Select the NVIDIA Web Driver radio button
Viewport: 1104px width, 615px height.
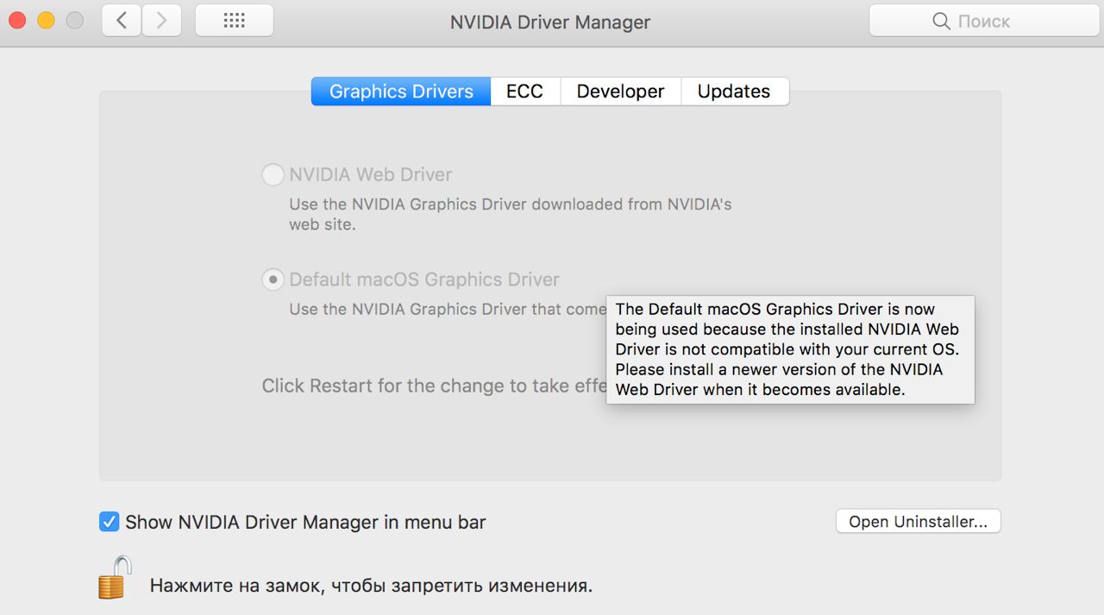click(273, 175)
